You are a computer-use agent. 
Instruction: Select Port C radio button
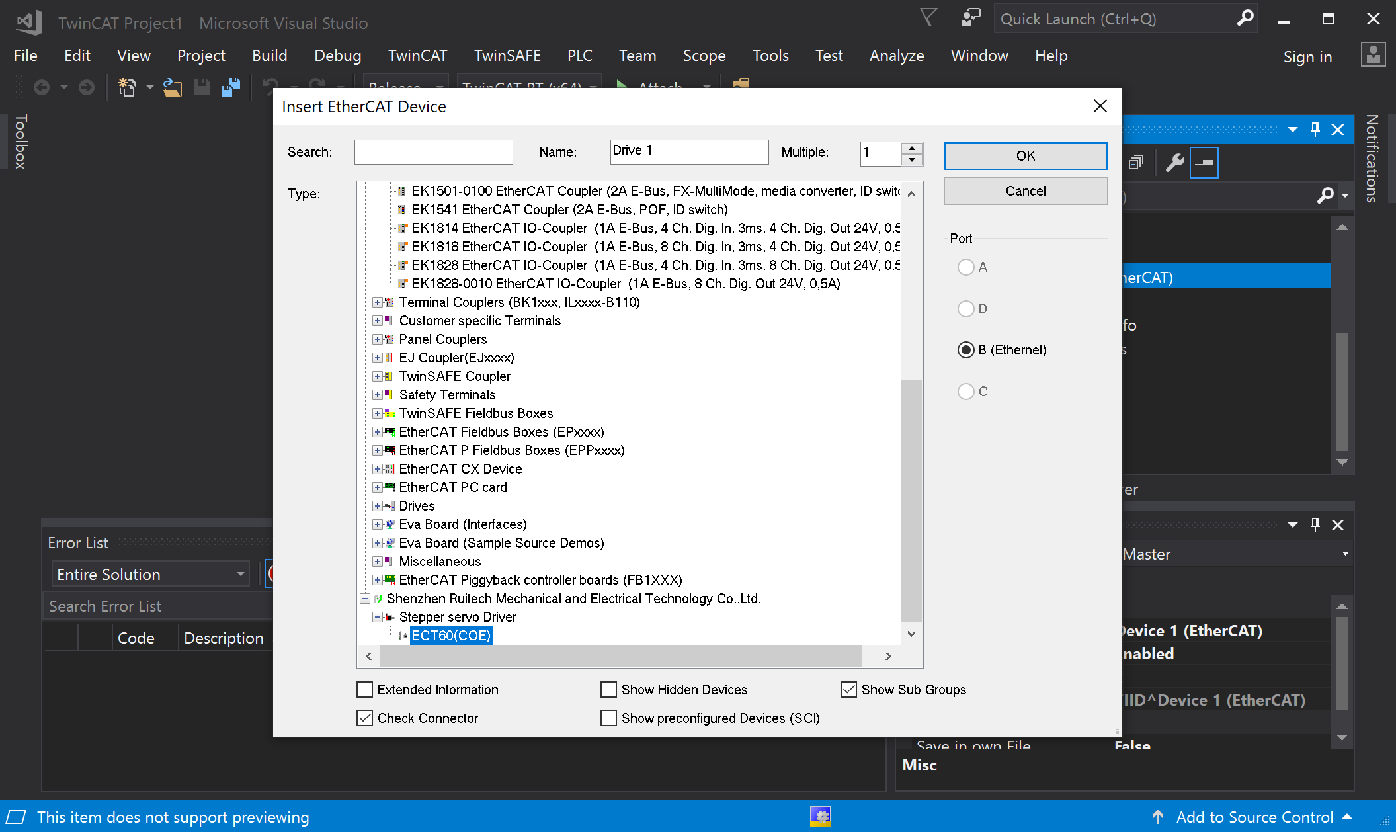tap(966, 392)
